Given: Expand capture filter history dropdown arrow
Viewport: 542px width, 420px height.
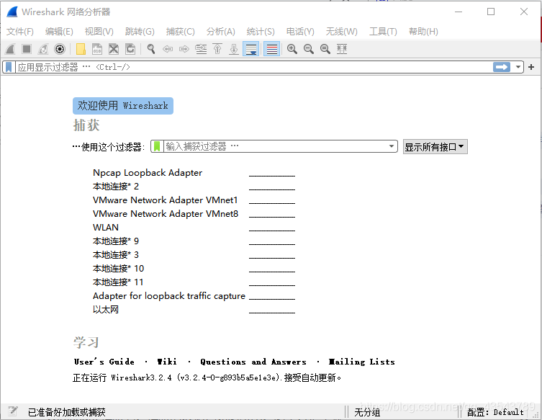Looking at the screenshot, I should click(392, 146).
